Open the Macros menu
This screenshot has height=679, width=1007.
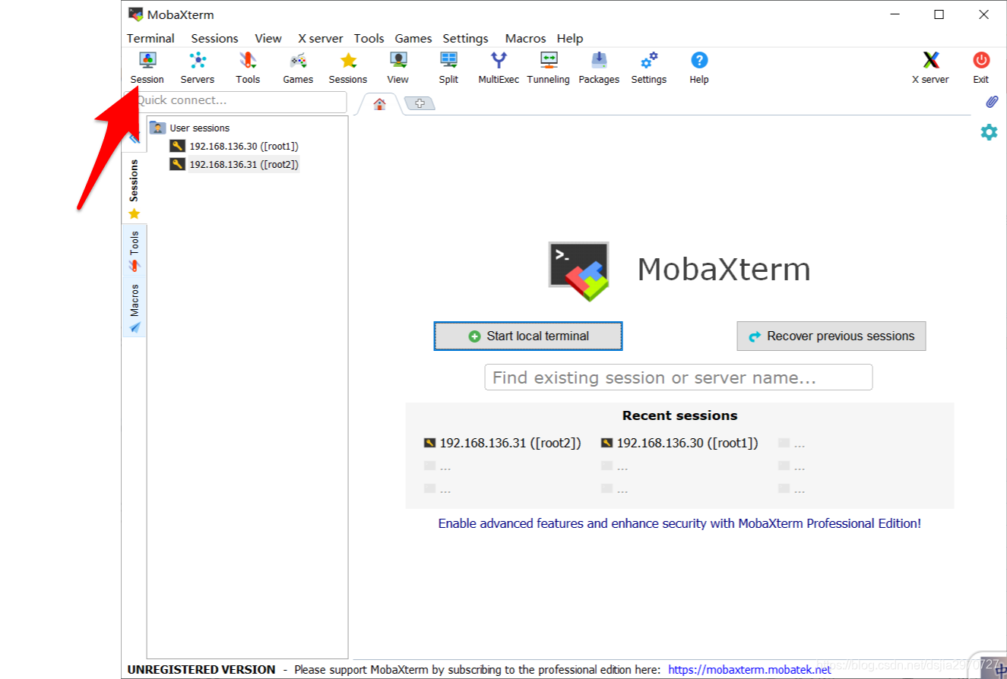coord(525,38)
